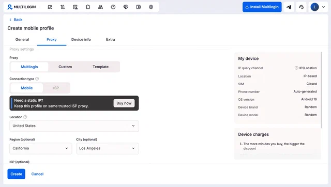The width and height of the screenshot is (331, 187).
Task: Click Install Multilogin button
Action: pyautogui.click(x=262, y=7)
